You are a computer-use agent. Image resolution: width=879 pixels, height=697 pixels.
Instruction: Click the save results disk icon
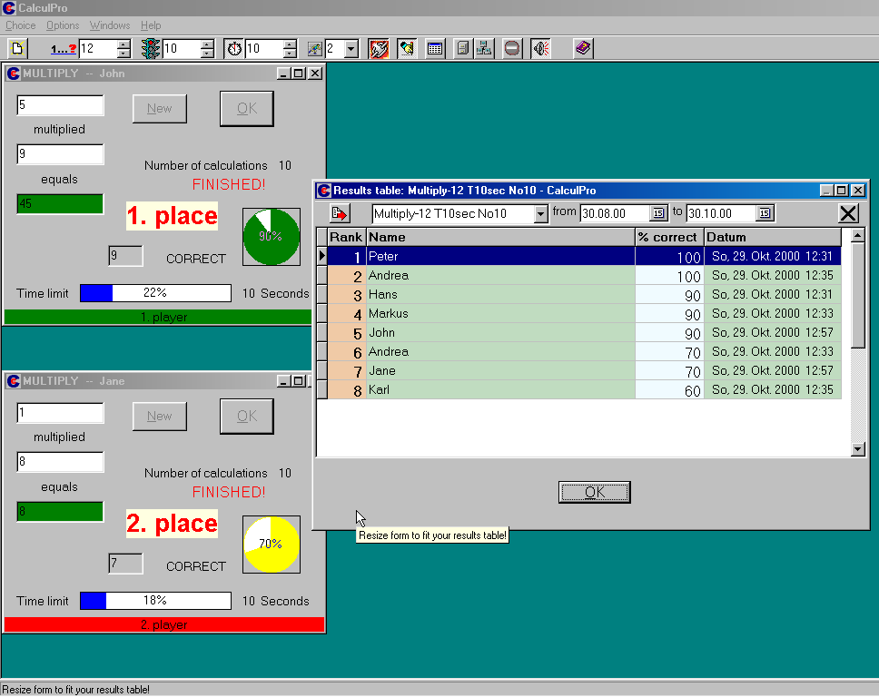pyautogui.click(x=464, y=48)
